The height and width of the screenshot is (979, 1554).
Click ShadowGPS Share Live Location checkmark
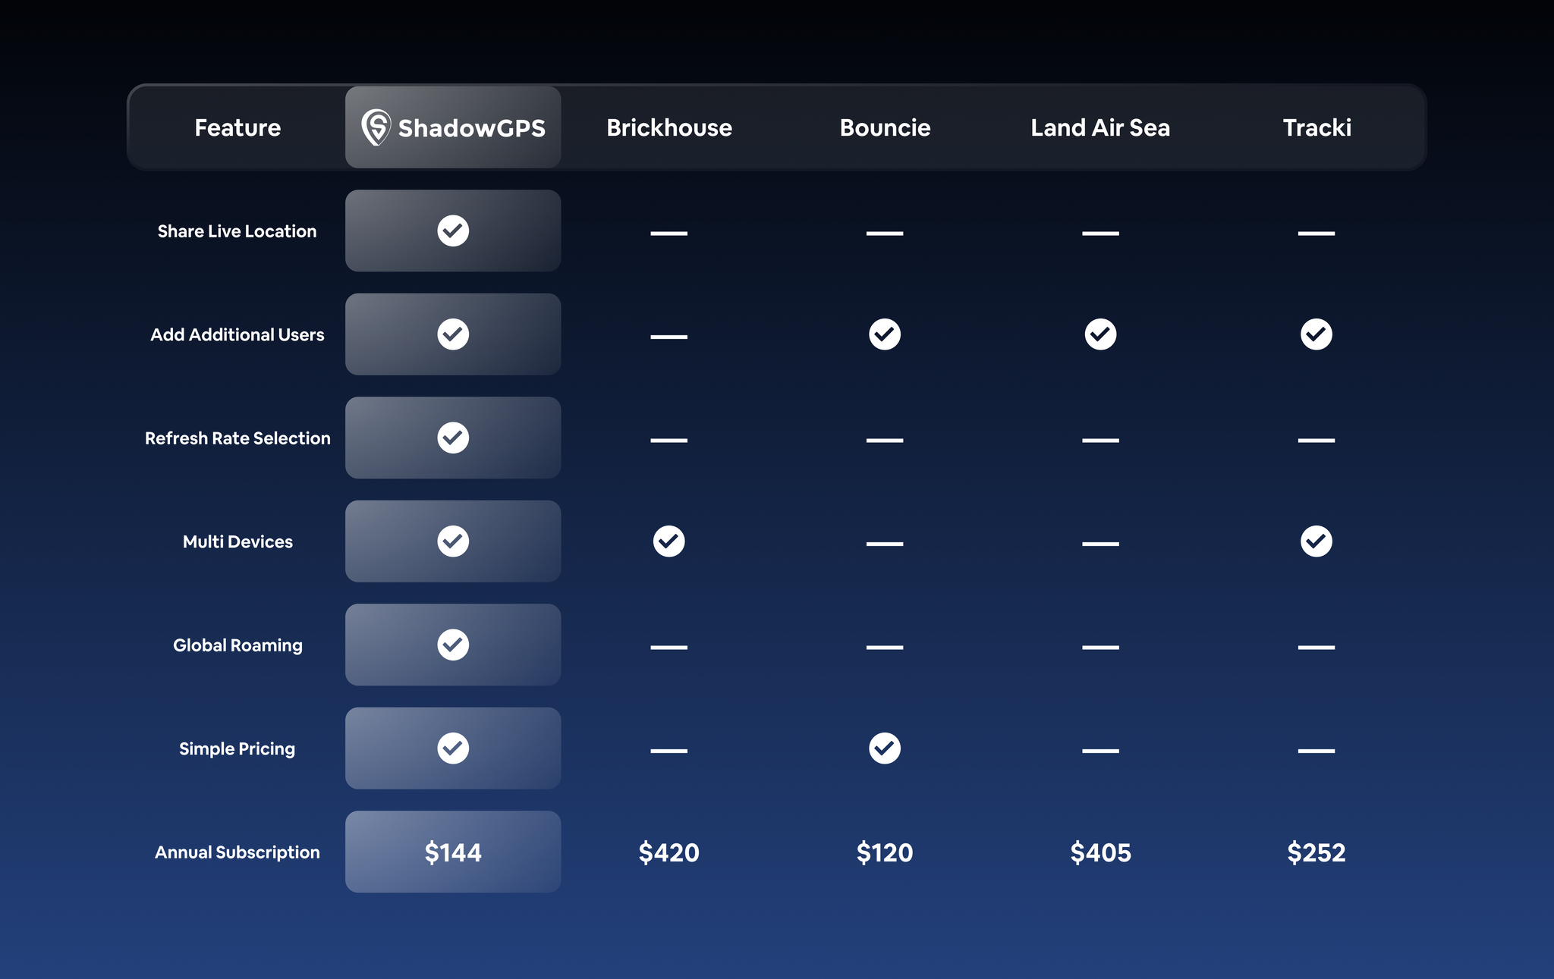[453, 231]
